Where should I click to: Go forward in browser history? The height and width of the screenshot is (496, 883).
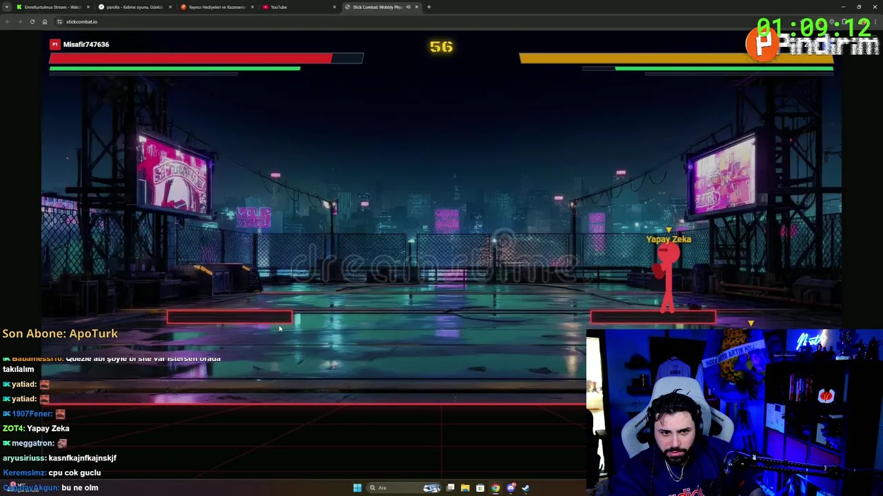tap(19, 21)
